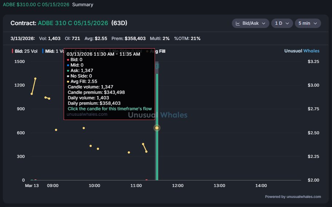
Task: Click the $3.25 price axis label
Action: pos(313,61)
